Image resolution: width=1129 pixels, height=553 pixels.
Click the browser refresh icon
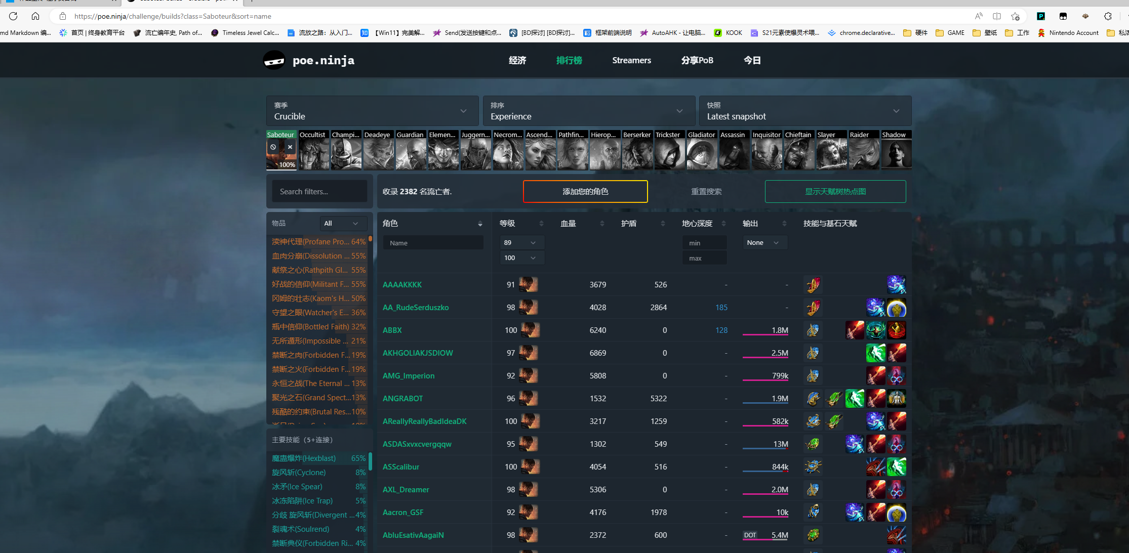click(13, 16)
